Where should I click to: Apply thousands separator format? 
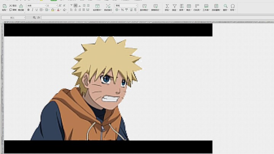tap(126, 10)
